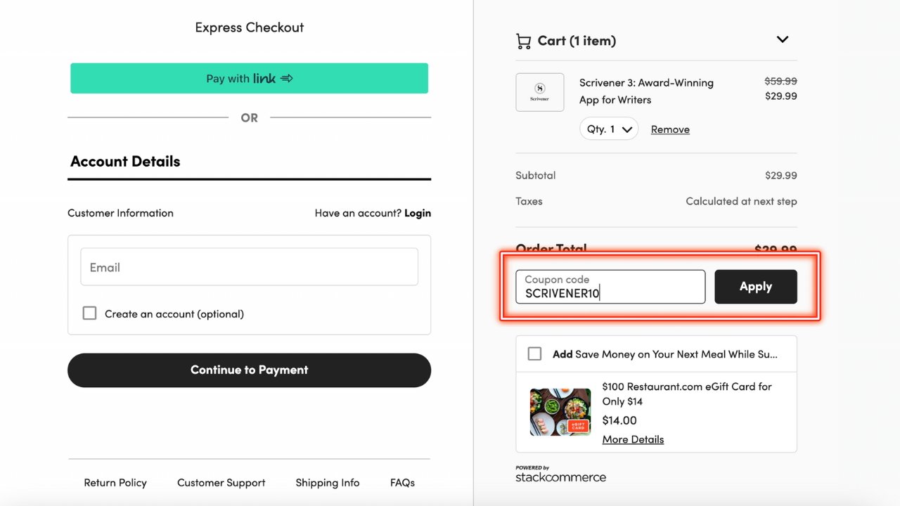Viewport: 900px width, 506px height.
Task: Open the FAQs link
Action: coord(402,483)
